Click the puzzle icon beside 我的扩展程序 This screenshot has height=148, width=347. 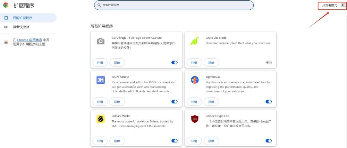6,18
